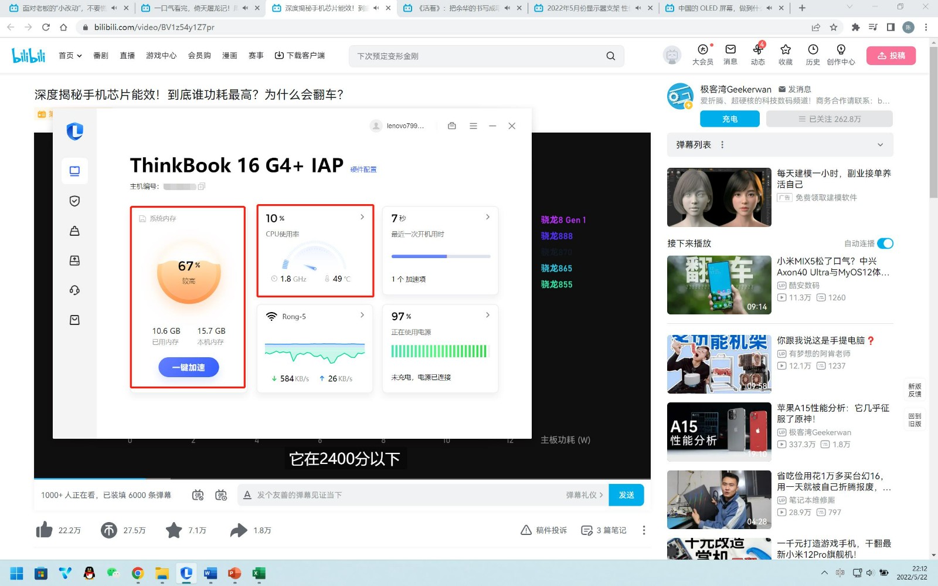Open 会员购 nav item
The height and width of the screenshot is (586, 938).
pos(199,56)
